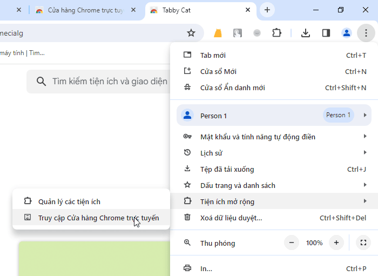The image size is (378, 276).
Task: Open a new tab with plus button
Action: pyautogui.click(x=267, y=10)
